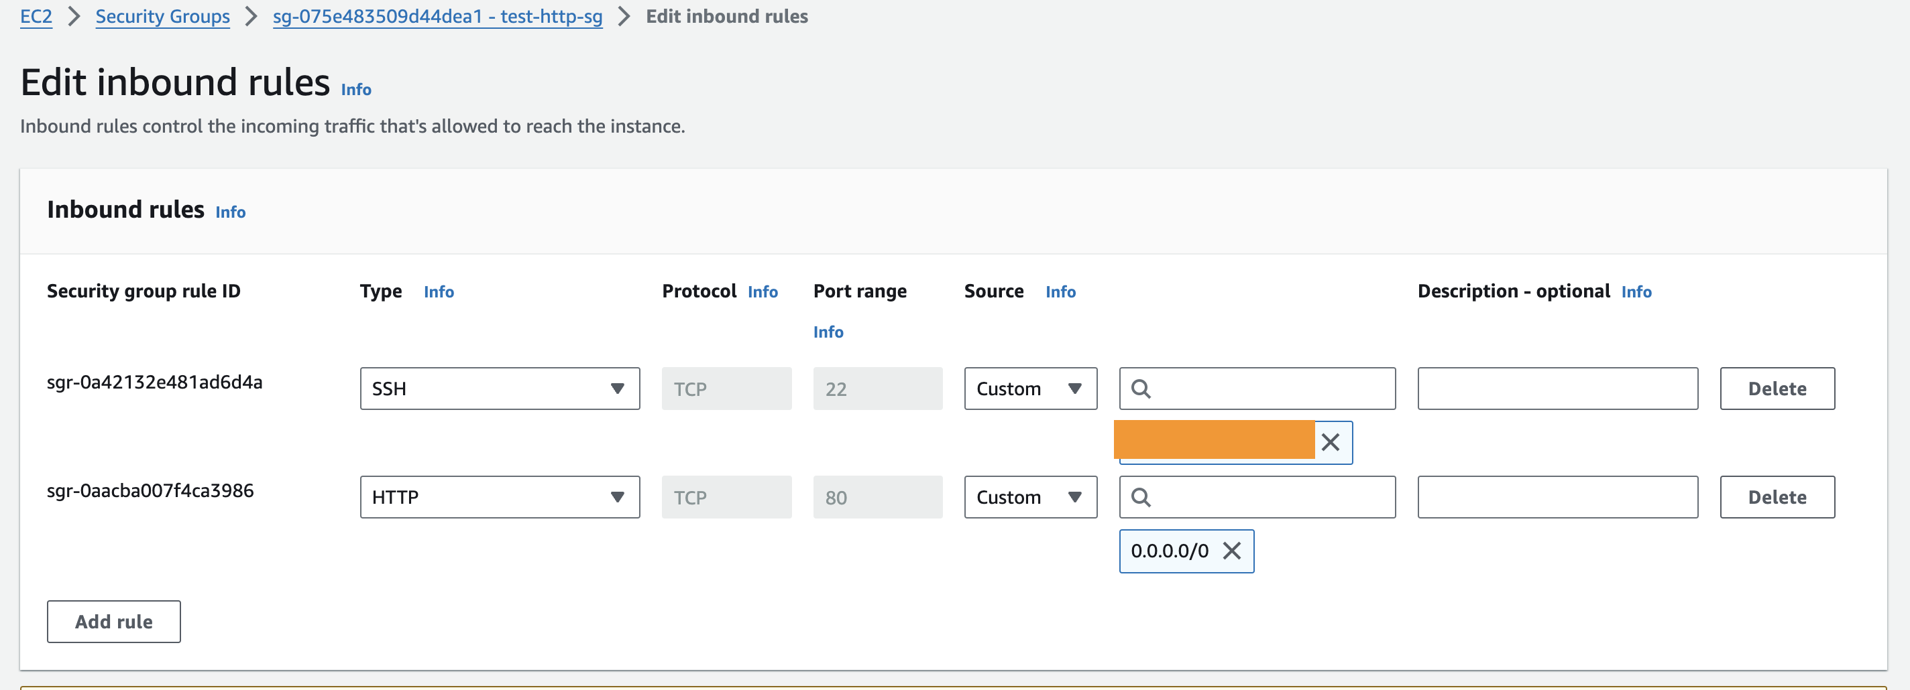
Task: Click the search magnifier icon in HTTP row
Action: (1141, 497)
